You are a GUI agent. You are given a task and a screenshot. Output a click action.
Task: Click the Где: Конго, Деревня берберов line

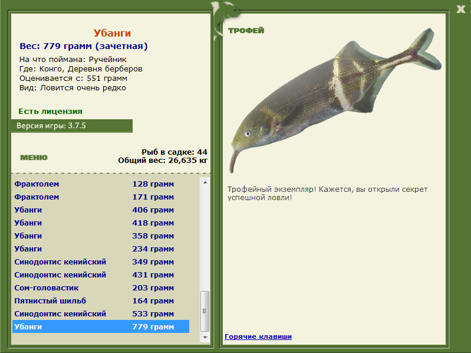(x=81, y=69)
